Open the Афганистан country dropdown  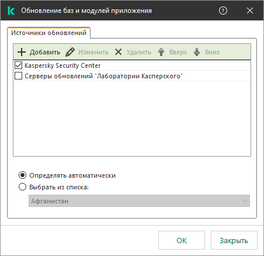[139, 201]
